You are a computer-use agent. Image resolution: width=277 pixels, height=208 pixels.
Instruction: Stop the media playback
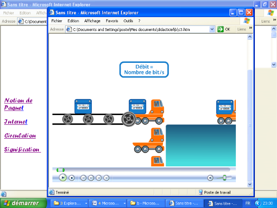(72, 178)
